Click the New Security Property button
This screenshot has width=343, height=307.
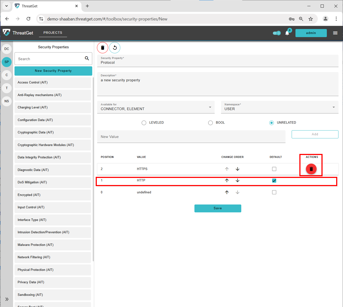tap(53, 71)
